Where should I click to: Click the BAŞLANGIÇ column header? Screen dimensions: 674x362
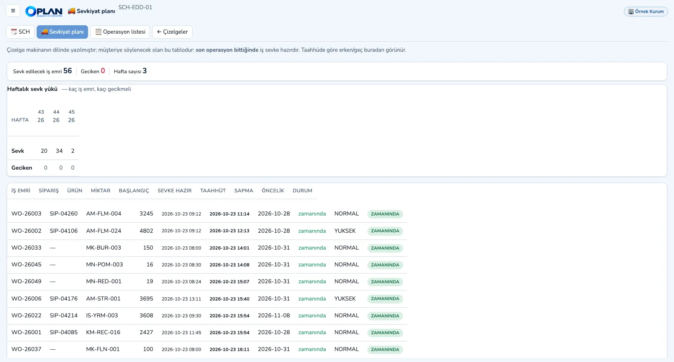134,191
